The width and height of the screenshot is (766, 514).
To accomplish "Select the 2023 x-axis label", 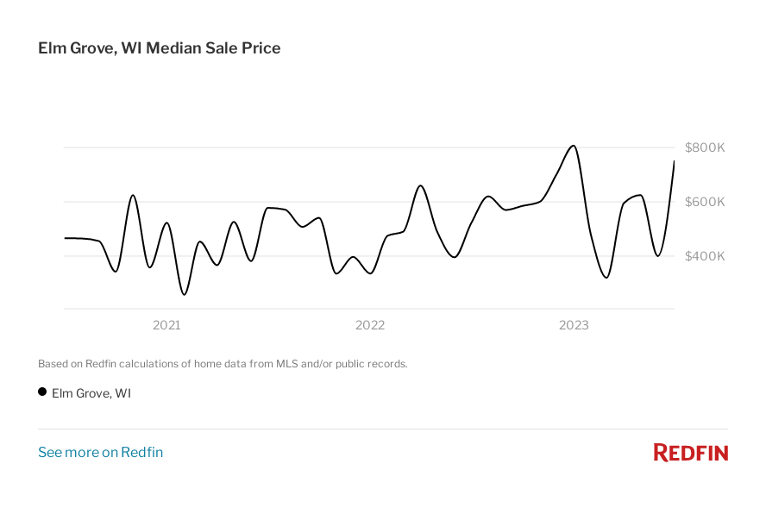I will (x=574, y=325).
